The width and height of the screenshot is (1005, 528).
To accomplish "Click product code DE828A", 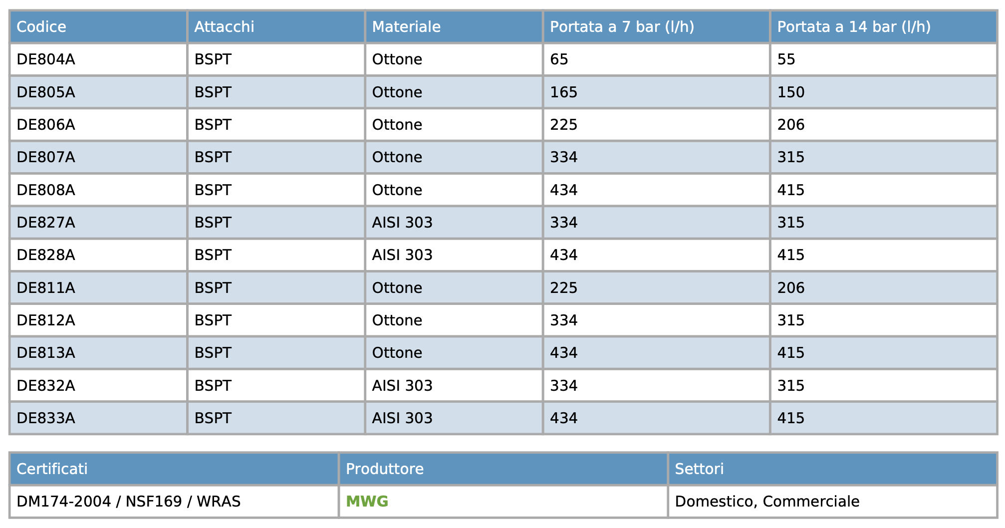I will [46, 255].
